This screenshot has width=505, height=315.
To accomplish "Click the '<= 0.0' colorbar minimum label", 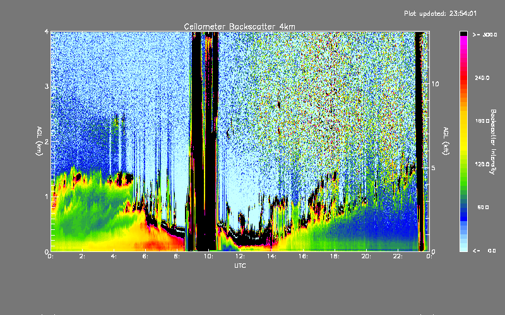I will (x=485, y=250).
